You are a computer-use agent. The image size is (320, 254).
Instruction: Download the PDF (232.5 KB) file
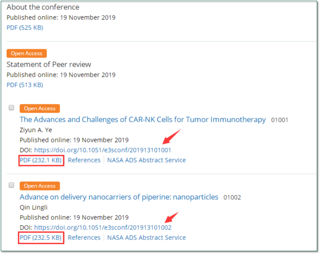tap(41, 237)
